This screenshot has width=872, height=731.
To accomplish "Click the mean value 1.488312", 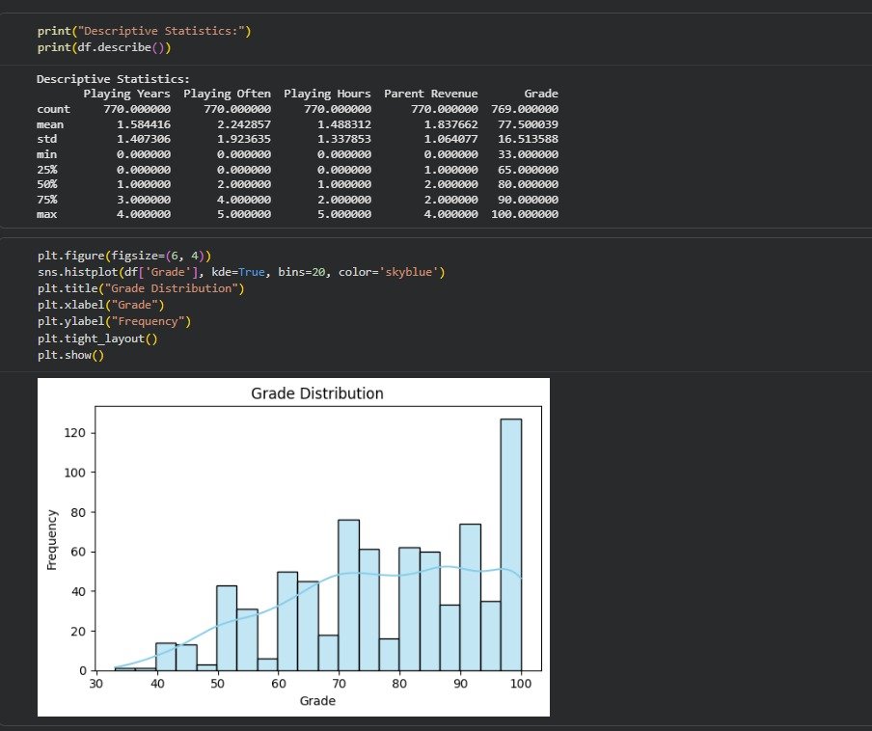I will [344, 124].
